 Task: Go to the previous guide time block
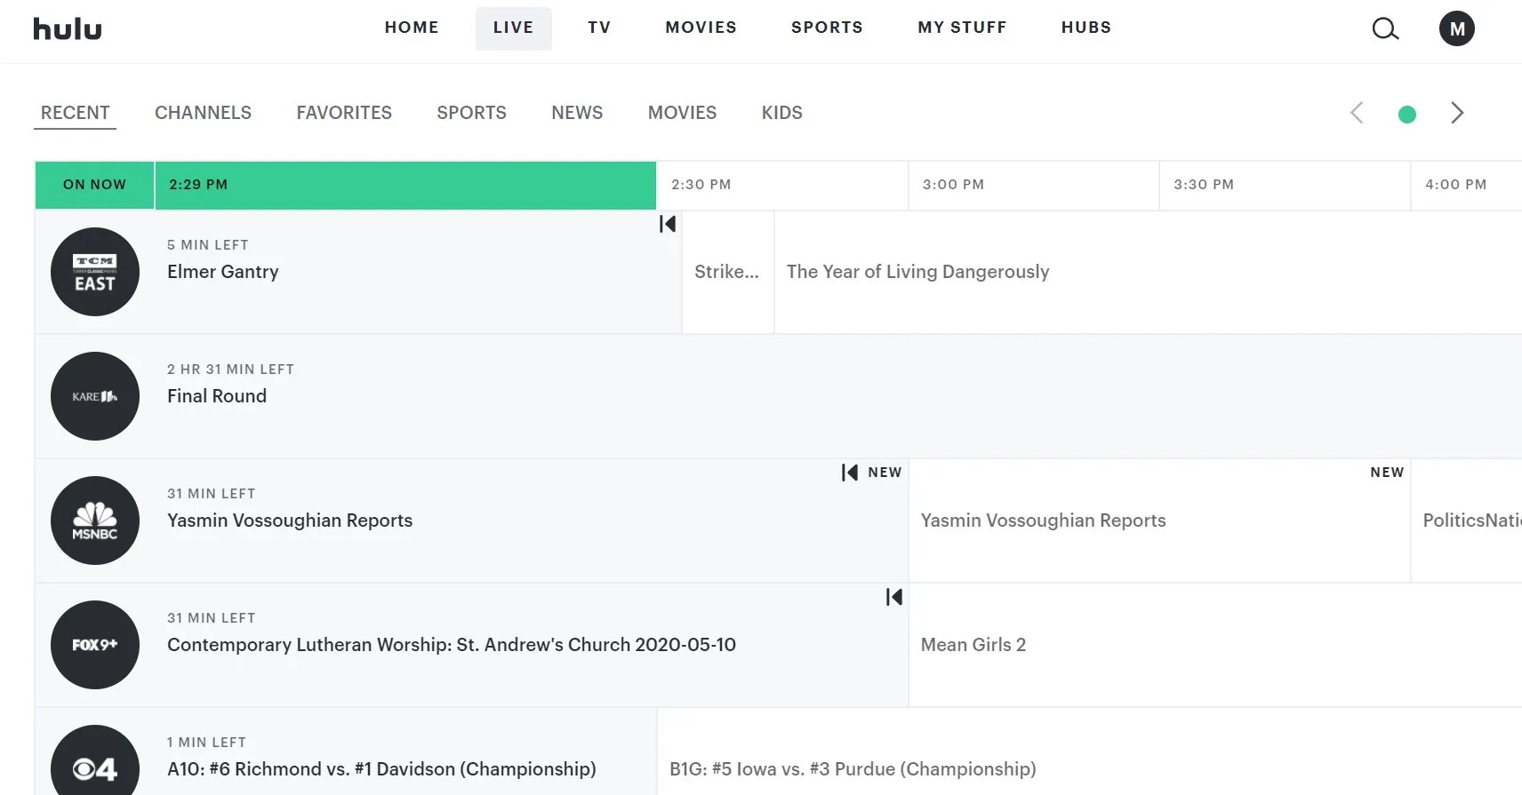[1357, 113]
